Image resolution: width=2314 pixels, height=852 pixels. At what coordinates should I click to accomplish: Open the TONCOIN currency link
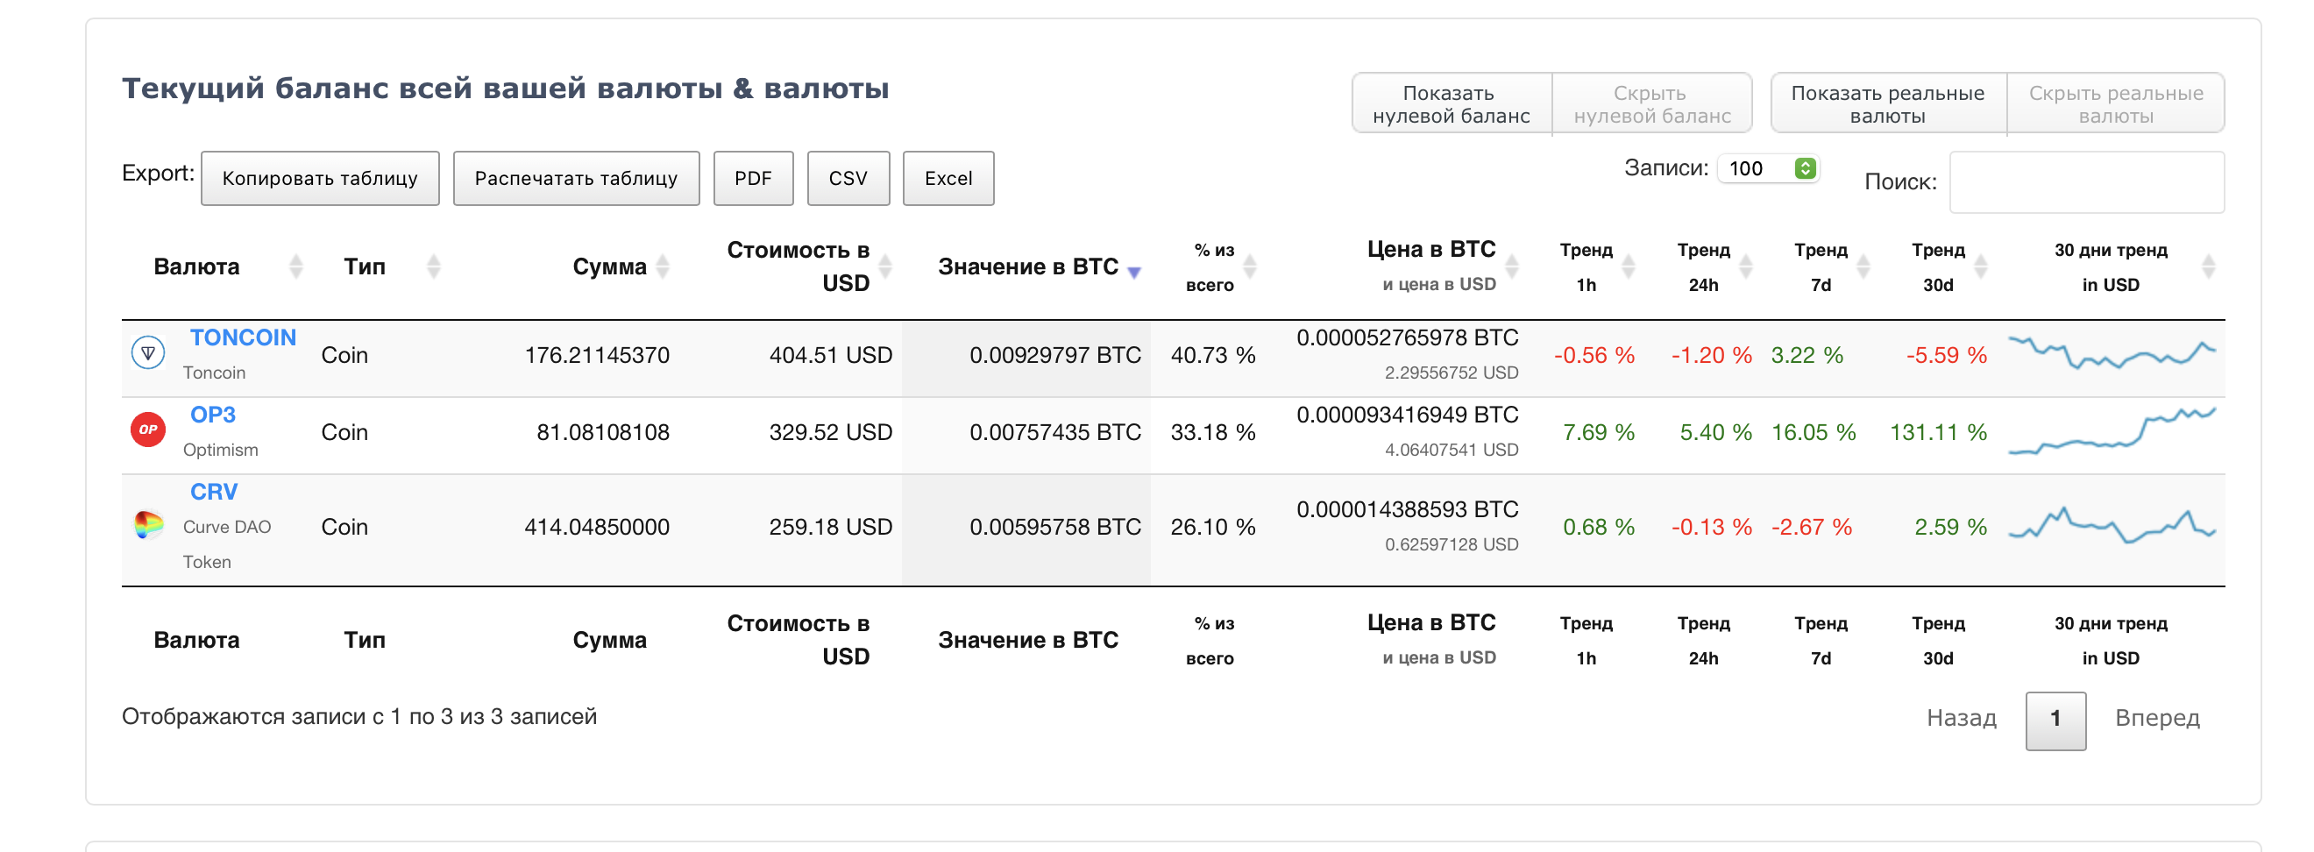tap(243, 337)
